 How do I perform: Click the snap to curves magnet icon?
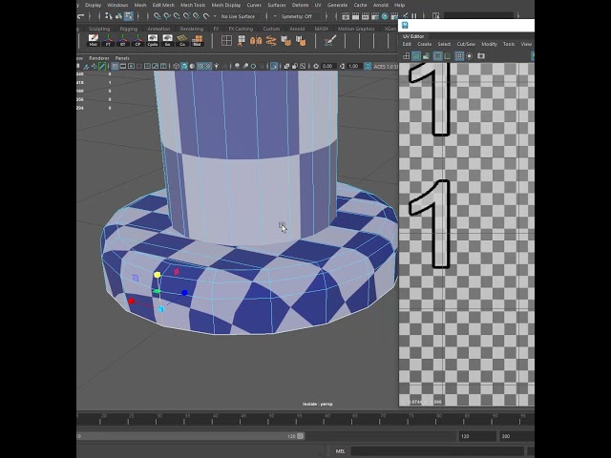(x=167, y=16)
